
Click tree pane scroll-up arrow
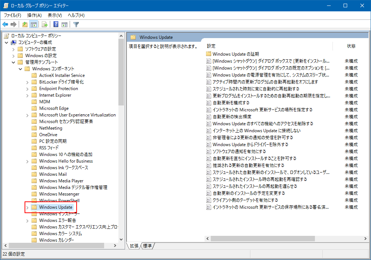coord(121,36)
